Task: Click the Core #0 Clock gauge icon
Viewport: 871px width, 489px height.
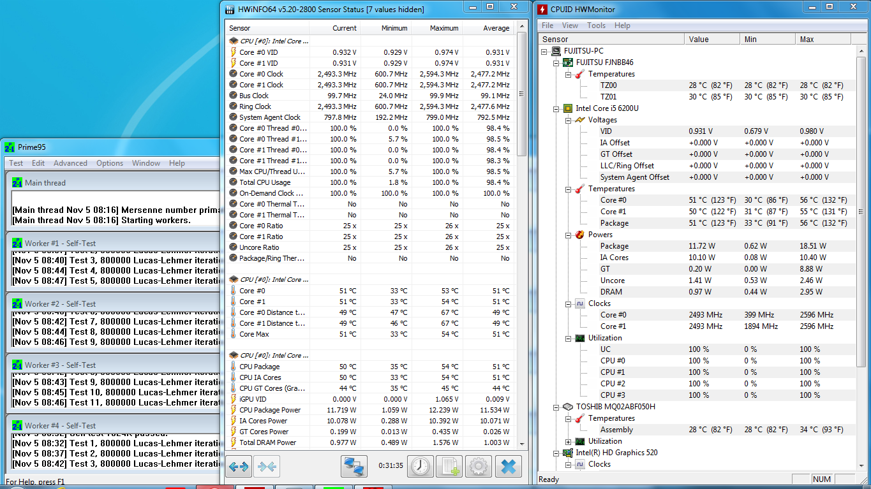Action: click(x=234, y=74)
